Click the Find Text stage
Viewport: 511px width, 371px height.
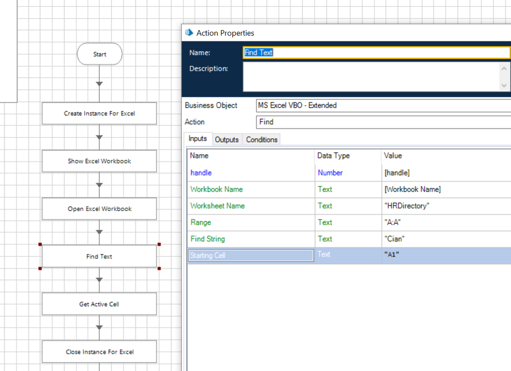click(99, 257)
